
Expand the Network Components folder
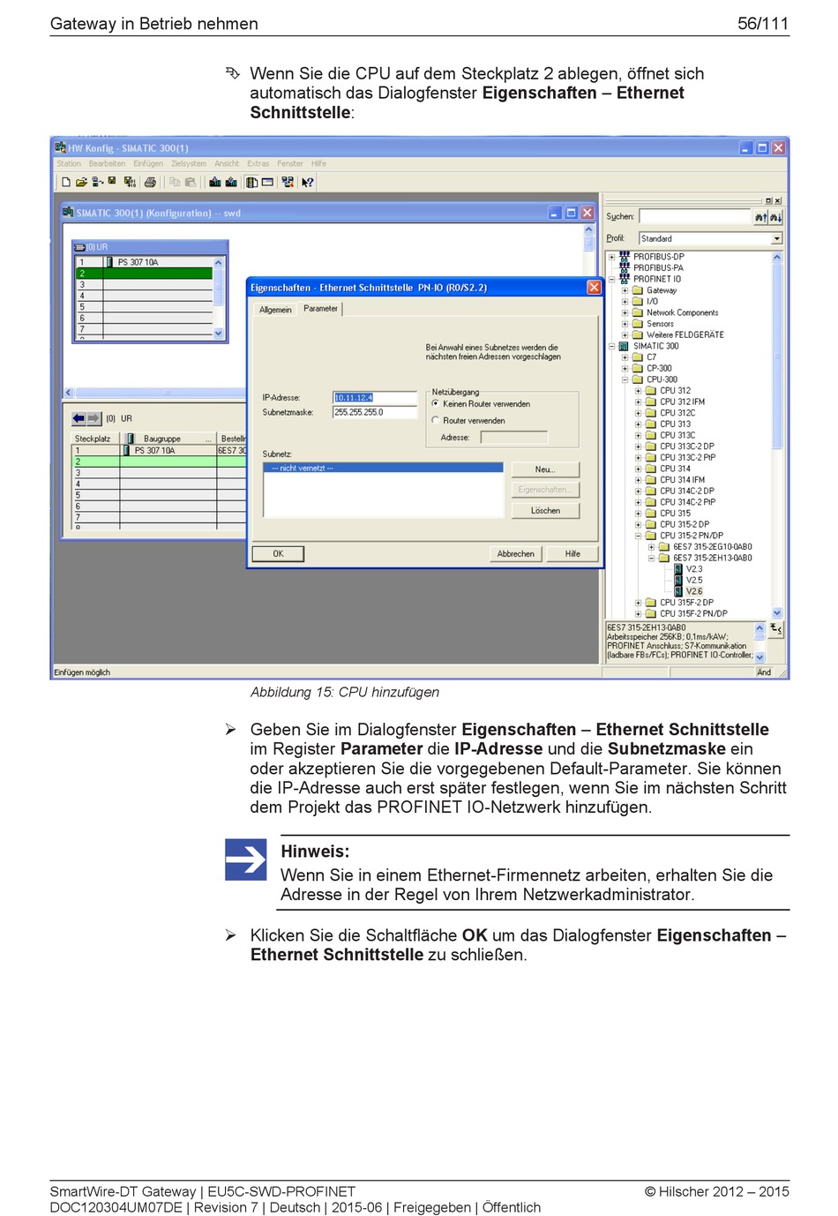[625, 312]
